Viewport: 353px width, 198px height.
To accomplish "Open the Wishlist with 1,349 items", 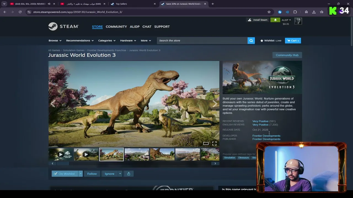I will 271,40.
